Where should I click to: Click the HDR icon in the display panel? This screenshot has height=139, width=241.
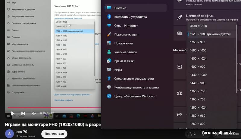coord(180,33)
